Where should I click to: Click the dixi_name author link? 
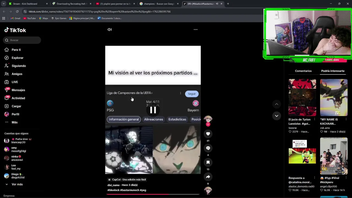coord(113,185)
